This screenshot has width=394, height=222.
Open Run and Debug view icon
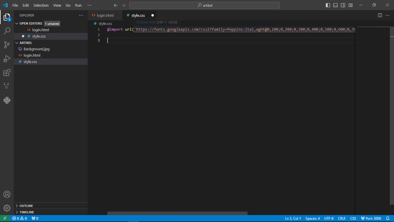(x=7, y=59)
